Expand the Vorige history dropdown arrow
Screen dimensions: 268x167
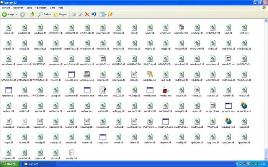click(x=16, y=14)
